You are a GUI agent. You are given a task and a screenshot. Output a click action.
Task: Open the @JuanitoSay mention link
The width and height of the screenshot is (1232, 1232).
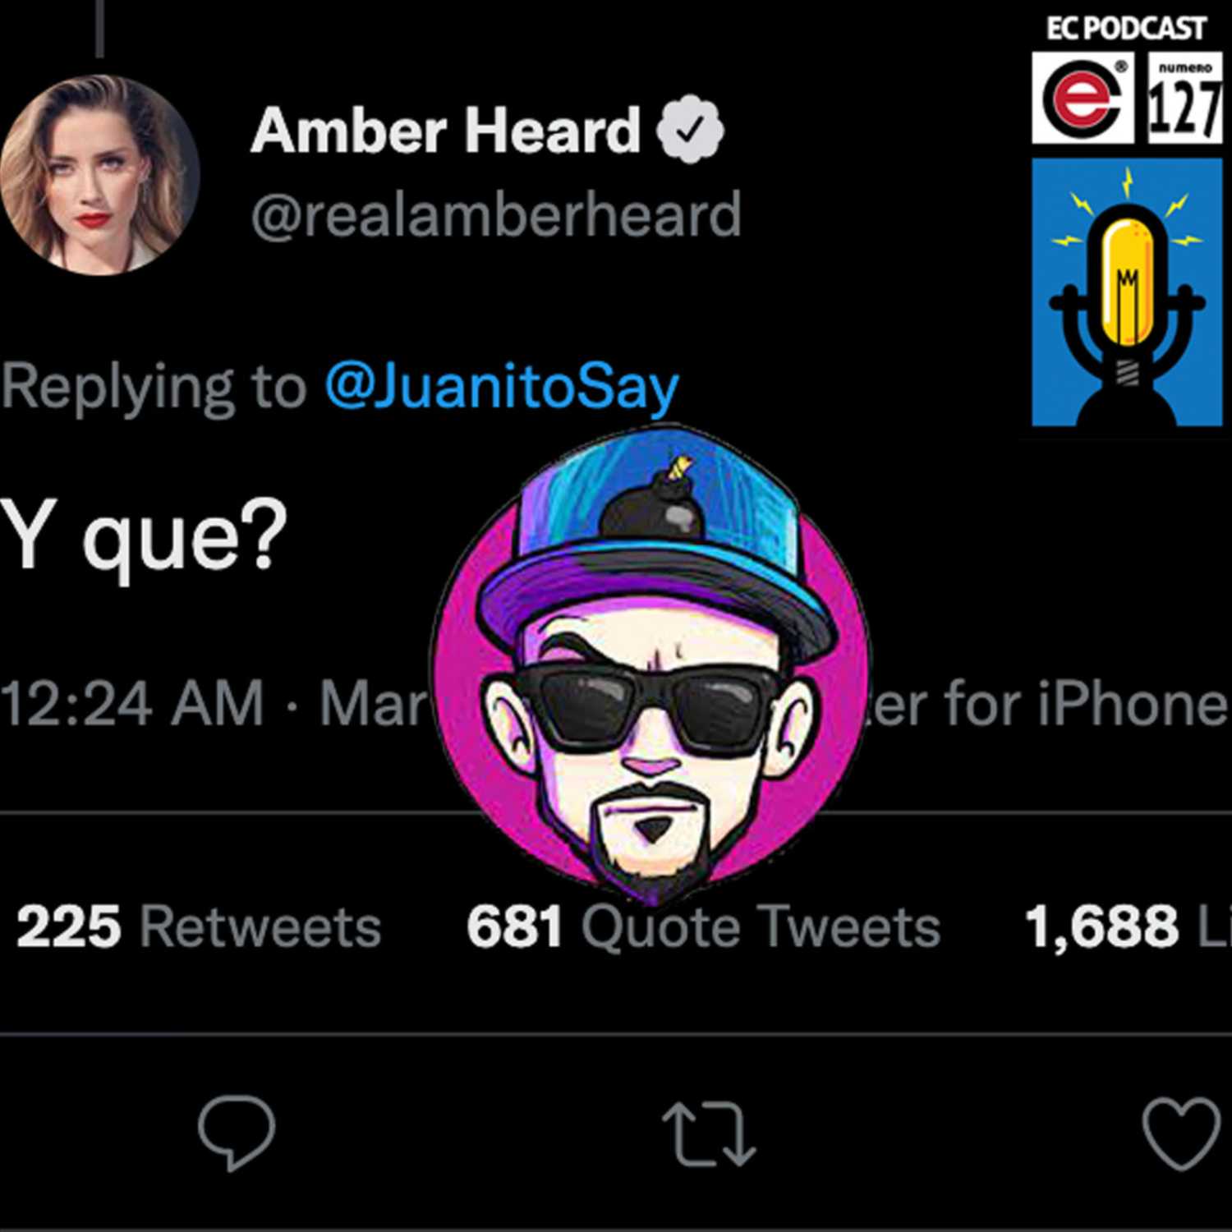tap(502, 386)
